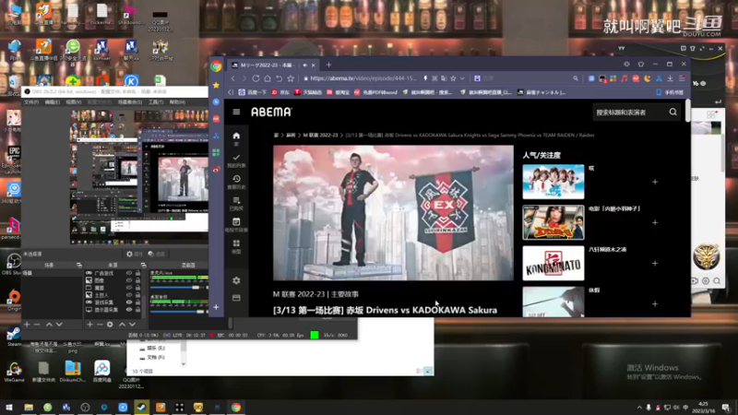Open the OBS Help menu

[x=177, y=102]
